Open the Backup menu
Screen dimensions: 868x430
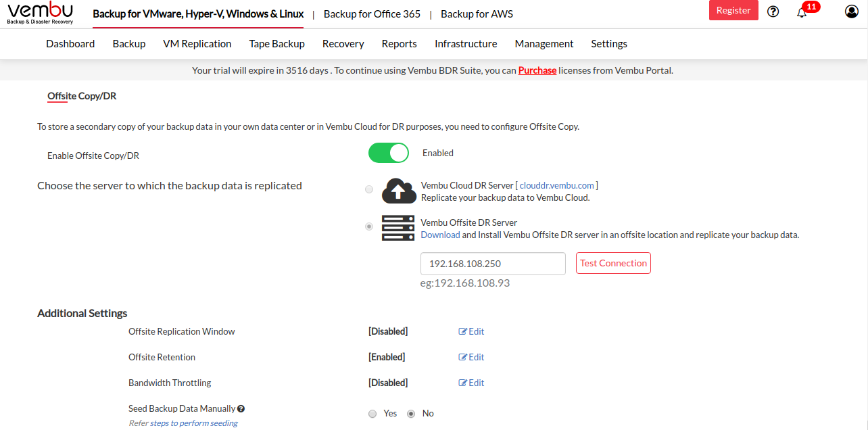129,44
